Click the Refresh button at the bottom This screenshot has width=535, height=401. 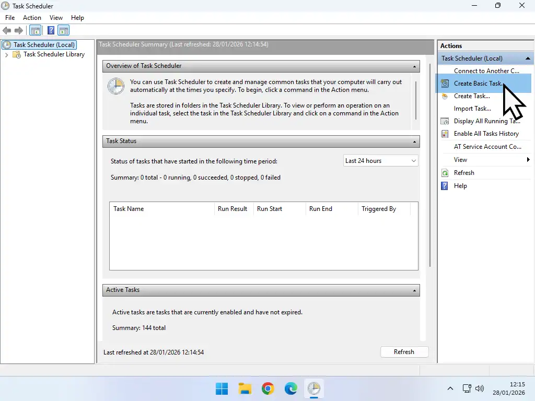(404, 351)
